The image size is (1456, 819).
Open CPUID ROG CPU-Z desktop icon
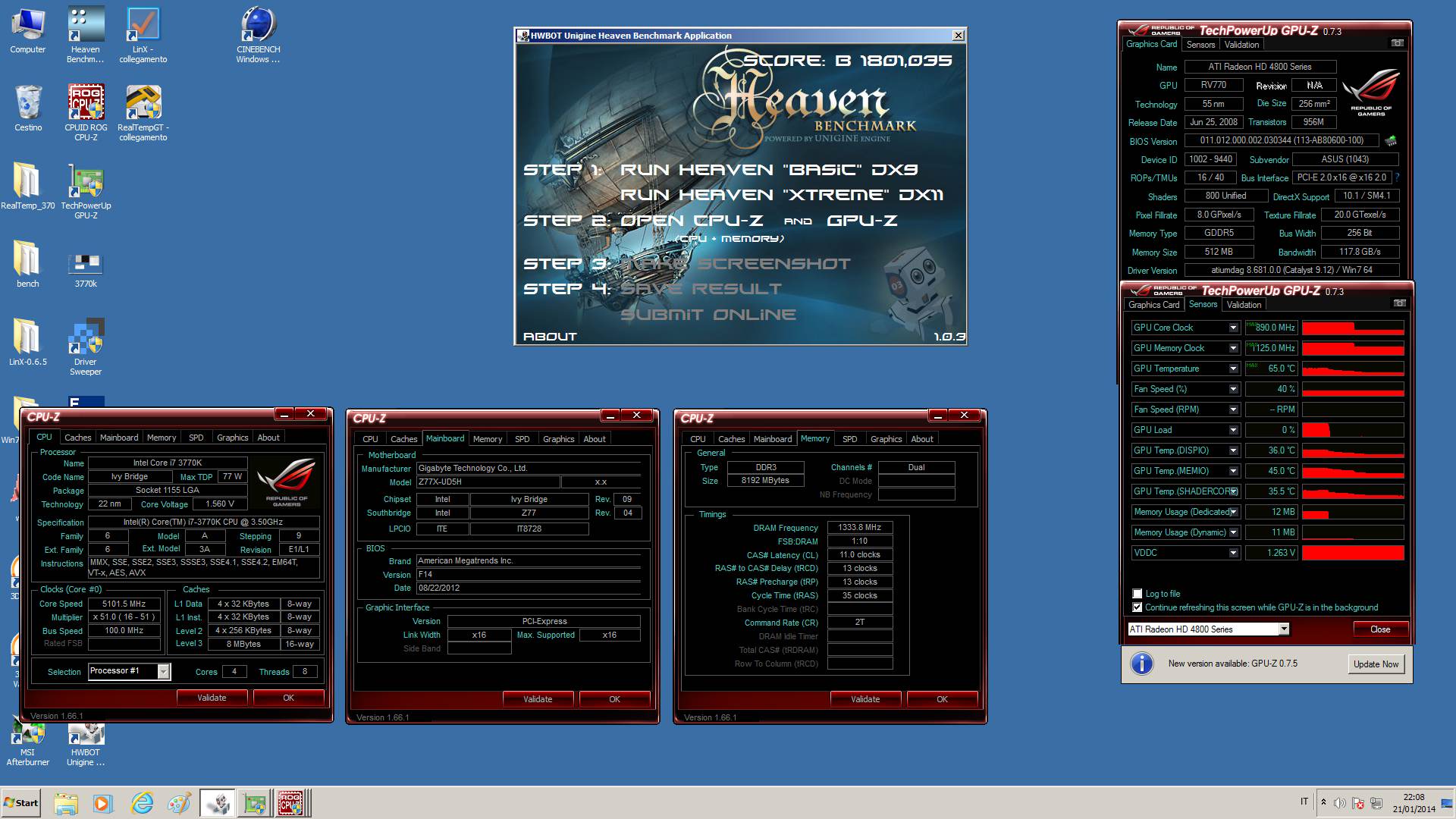pos(86,113)
